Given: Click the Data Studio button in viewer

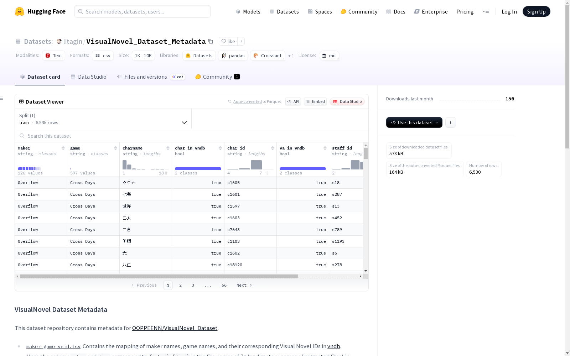Looking at the screenshot, I should pyautogui.click(x=347, y=101).
